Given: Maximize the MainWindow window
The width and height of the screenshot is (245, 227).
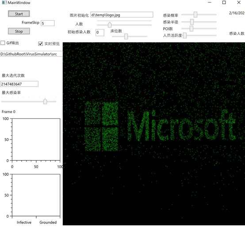Looking at the screenshot, I should [x=224, y=2].
